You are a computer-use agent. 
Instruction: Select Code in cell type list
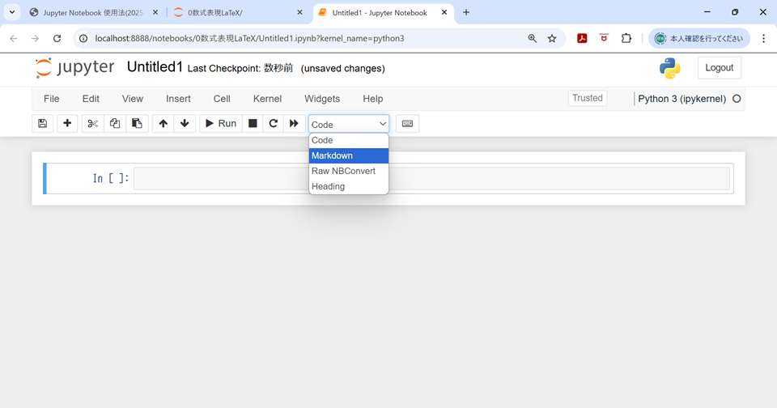pos(349,140)
